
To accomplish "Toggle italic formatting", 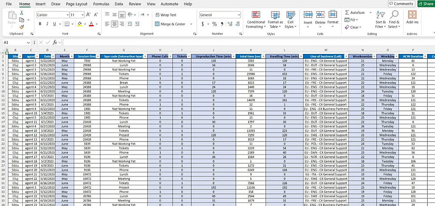I will tap(47, 24).
